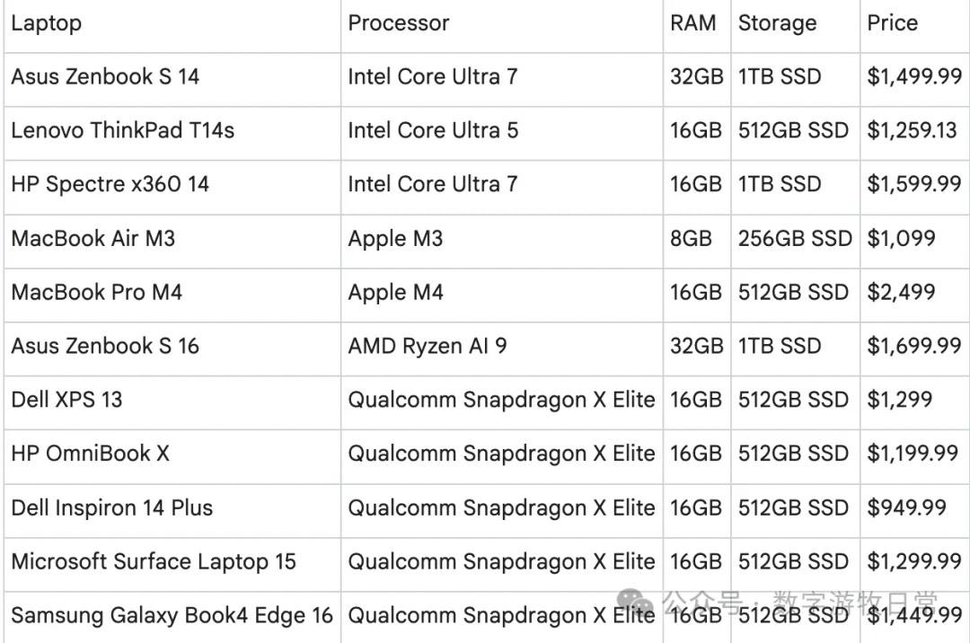Click the Lenovo ThinkPad T14s cell
This screenshot has height=643, width=970.
[123, 130]
